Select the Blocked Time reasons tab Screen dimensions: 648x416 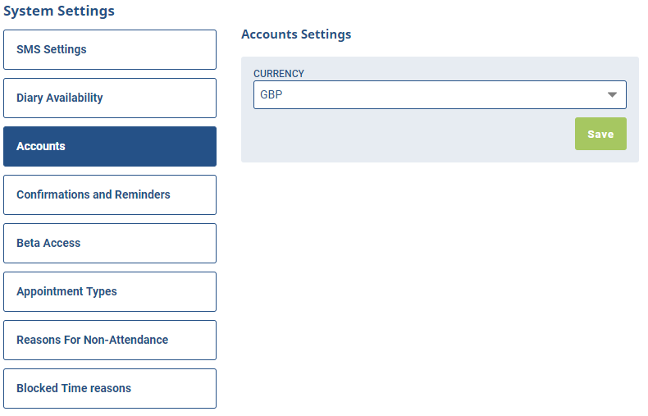click(x=110, y=388)
